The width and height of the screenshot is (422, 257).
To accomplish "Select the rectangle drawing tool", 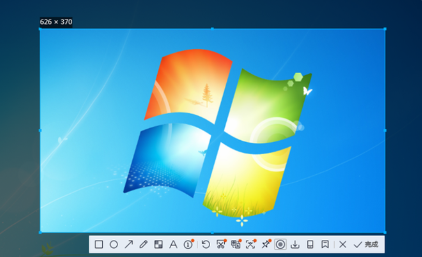I will 99,244.
